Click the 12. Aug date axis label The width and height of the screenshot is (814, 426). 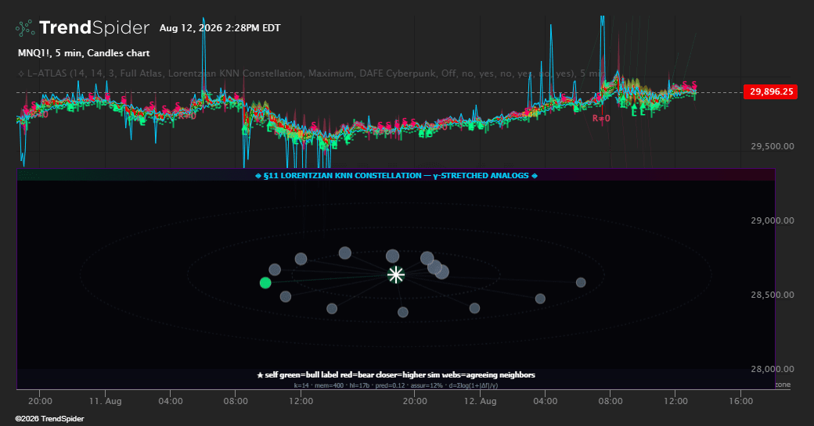point(481,401)
